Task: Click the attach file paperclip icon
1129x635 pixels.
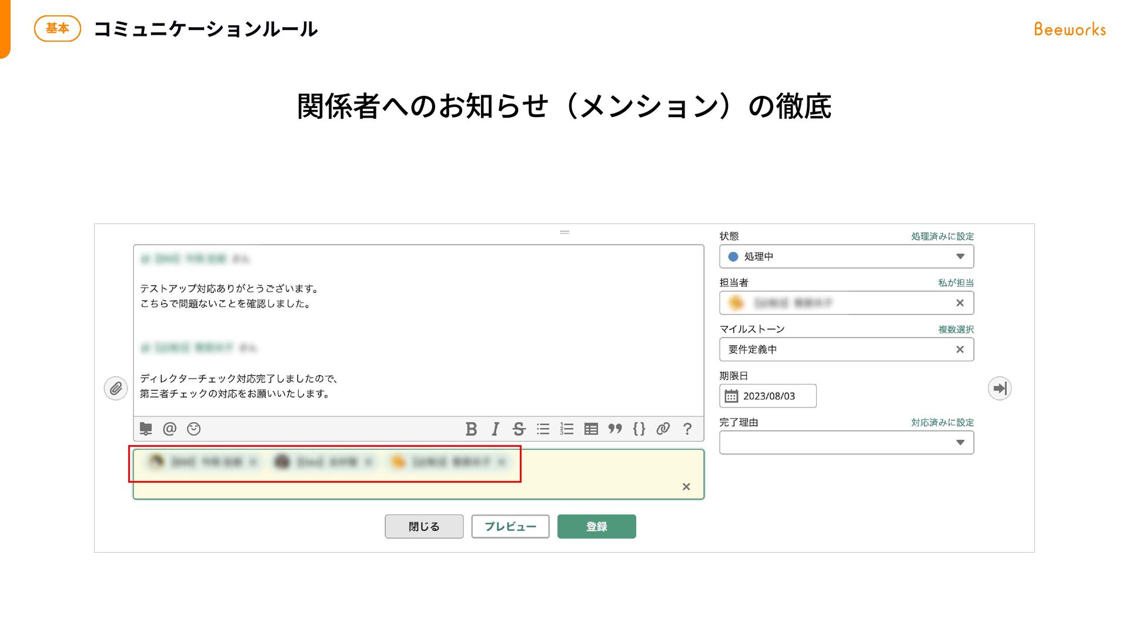Action: tap(116, 389)
